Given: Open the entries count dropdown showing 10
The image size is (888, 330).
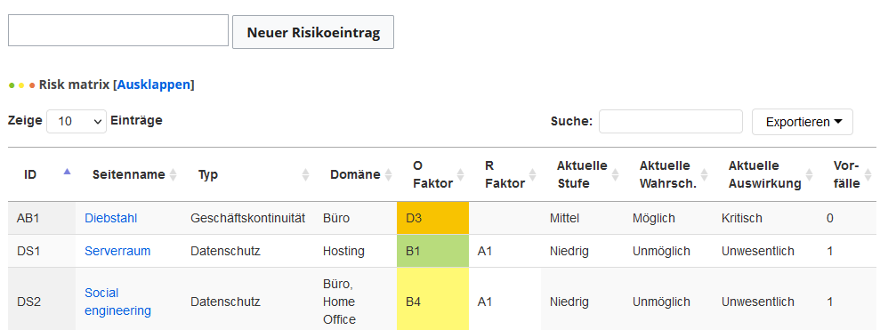Looking at the screenshot, I should [x=77, y=121].
